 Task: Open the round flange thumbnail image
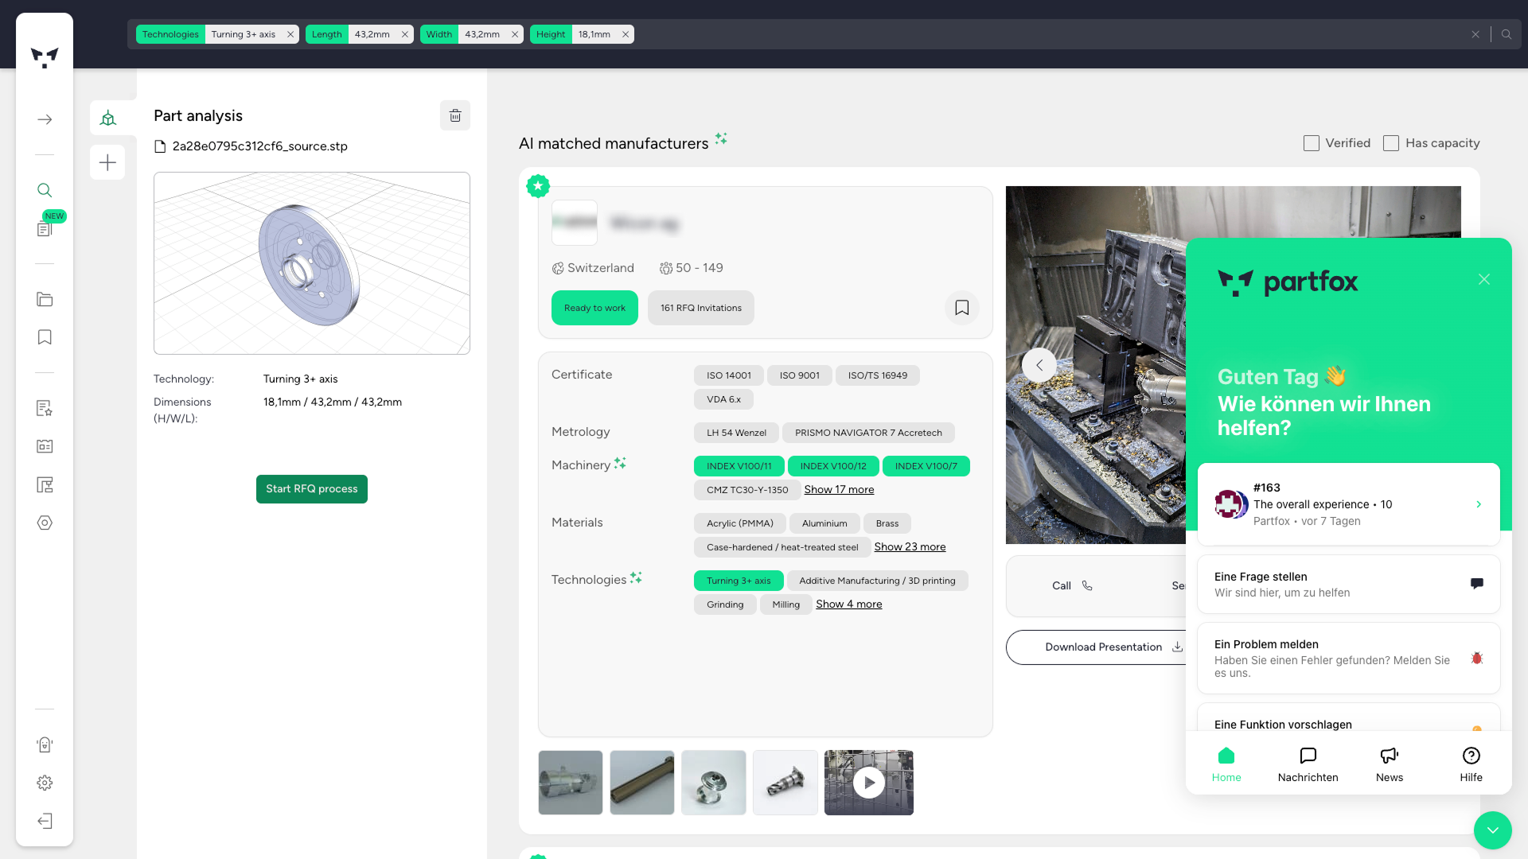[x=714, y=783]
